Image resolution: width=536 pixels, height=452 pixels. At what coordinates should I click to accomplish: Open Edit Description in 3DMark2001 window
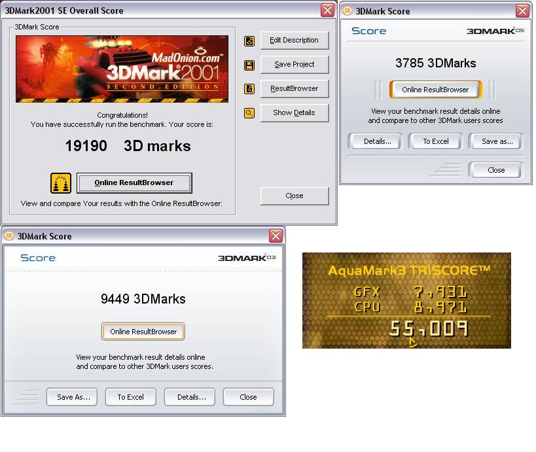[295, 41]
